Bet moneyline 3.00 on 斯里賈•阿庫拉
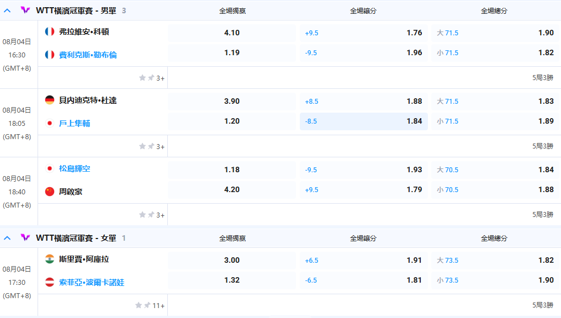 point(232,260)
